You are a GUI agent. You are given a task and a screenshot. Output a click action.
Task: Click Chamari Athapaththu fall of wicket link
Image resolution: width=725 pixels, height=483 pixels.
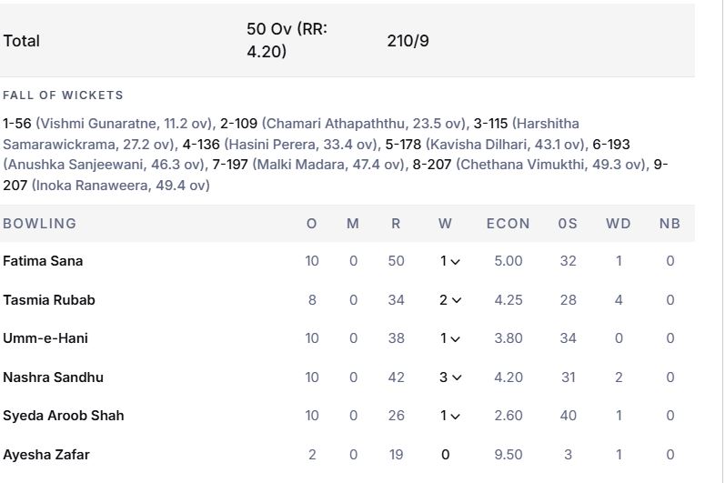(x=336, y=124)
